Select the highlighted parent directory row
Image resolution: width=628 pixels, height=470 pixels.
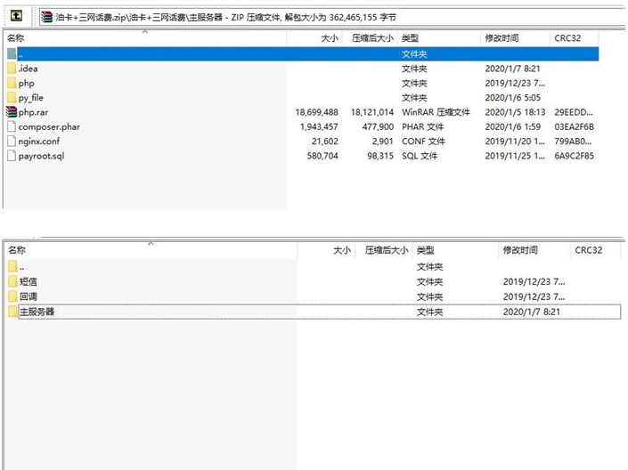tap(178, 54)
